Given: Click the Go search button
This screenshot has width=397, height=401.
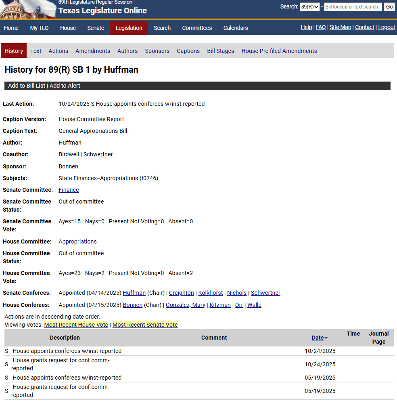Looking at the screenshot, I should pos(389,7).
